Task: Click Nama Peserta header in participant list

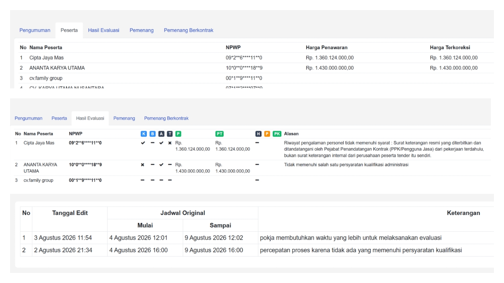Action: tap(46, 48)
